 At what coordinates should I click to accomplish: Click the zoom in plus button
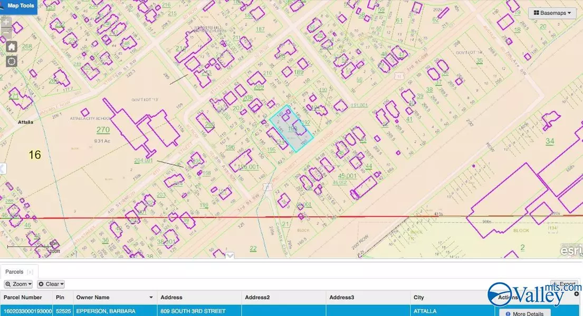point(6,23)
